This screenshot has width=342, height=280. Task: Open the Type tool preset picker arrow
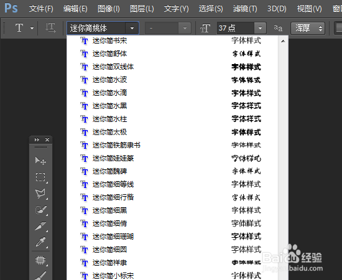point(32,28)
